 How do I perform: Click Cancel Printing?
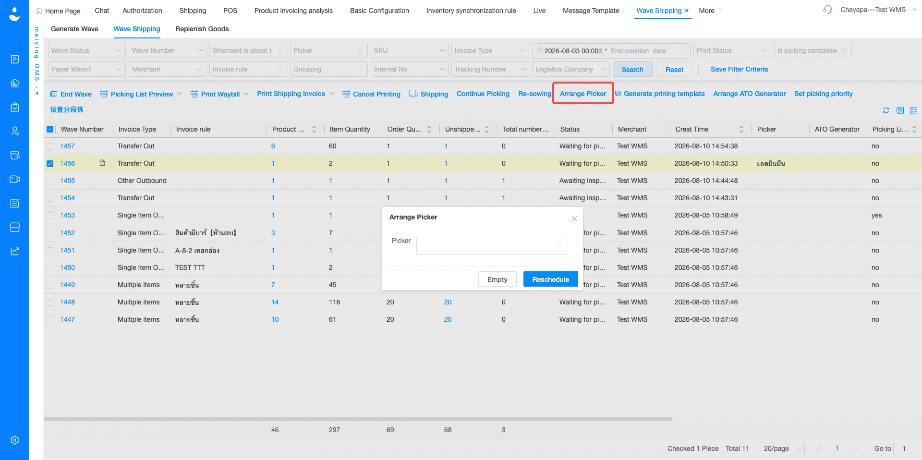pyautogui.click(x=371, y=94)
